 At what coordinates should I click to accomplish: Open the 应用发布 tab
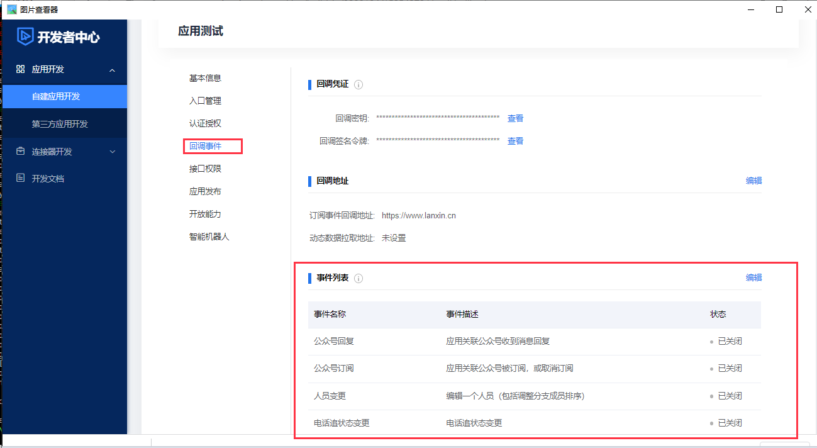[205, 191]
